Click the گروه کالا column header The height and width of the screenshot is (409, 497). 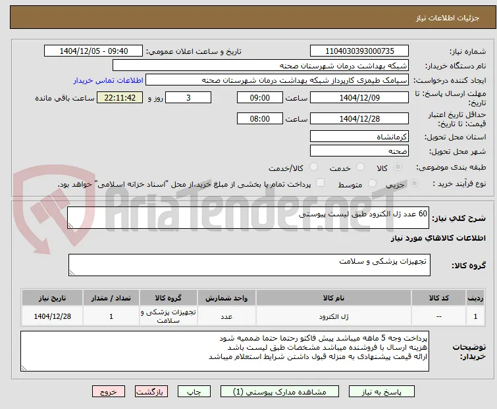(x=169, y=298)
